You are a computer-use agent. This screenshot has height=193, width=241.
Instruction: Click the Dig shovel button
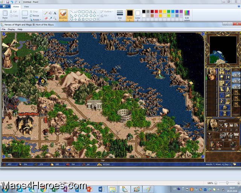click(227, 83)
